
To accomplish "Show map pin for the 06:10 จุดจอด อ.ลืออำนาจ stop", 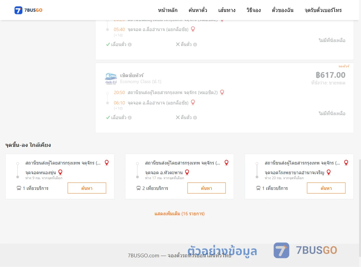I will coord(193,102).
